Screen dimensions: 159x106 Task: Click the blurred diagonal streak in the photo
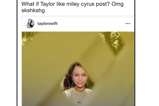(x=101, y=66)
